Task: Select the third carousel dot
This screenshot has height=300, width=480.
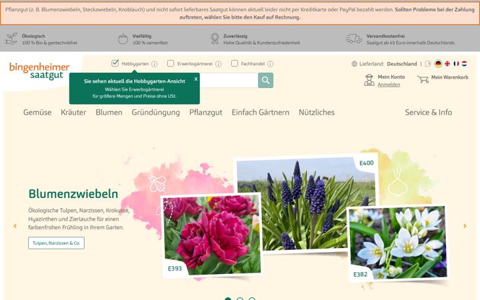Action: 251,299
